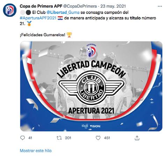Screen dimensions: 167x157
Task: Open the Copa de Primera profile avatar
Action: 10,10
